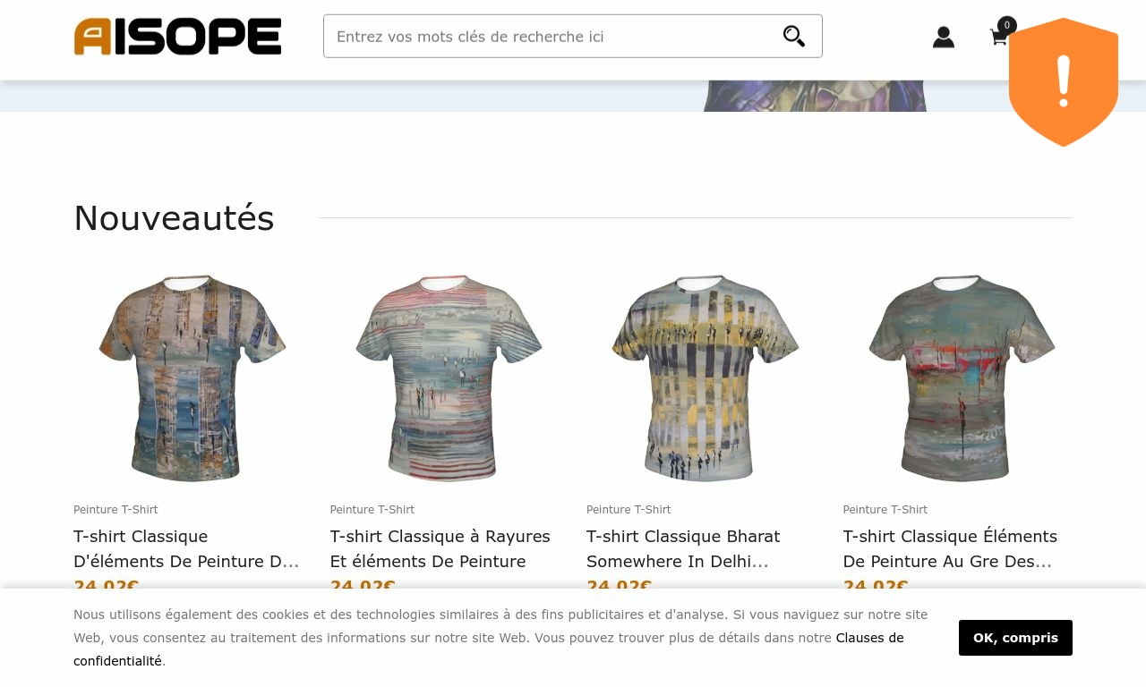This screenshot has height=687, width=1146.
Task: Open the striped à Rayures T-shirt image
Action: (x=449, y=378)
